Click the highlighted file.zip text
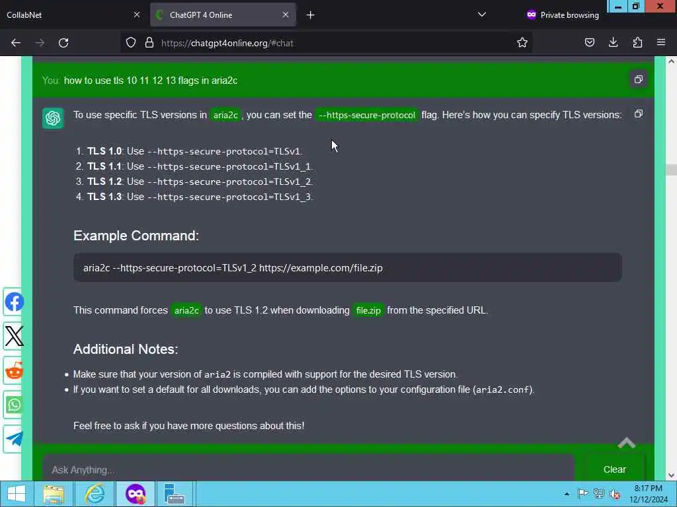The image size is (677, 507). [x=368, y=310]
